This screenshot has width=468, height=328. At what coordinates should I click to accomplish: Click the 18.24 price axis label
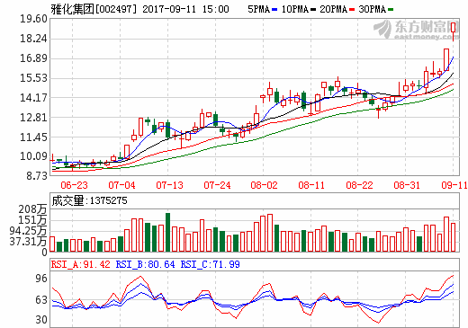pos(33,39)
